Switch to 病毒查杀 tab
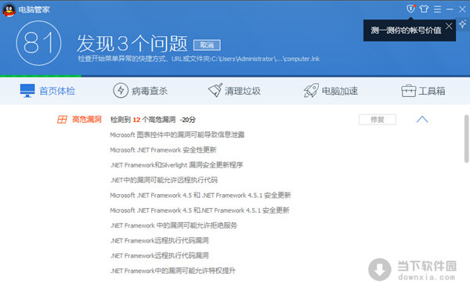The width and height of the screenshot is (470, 291). 140,91
